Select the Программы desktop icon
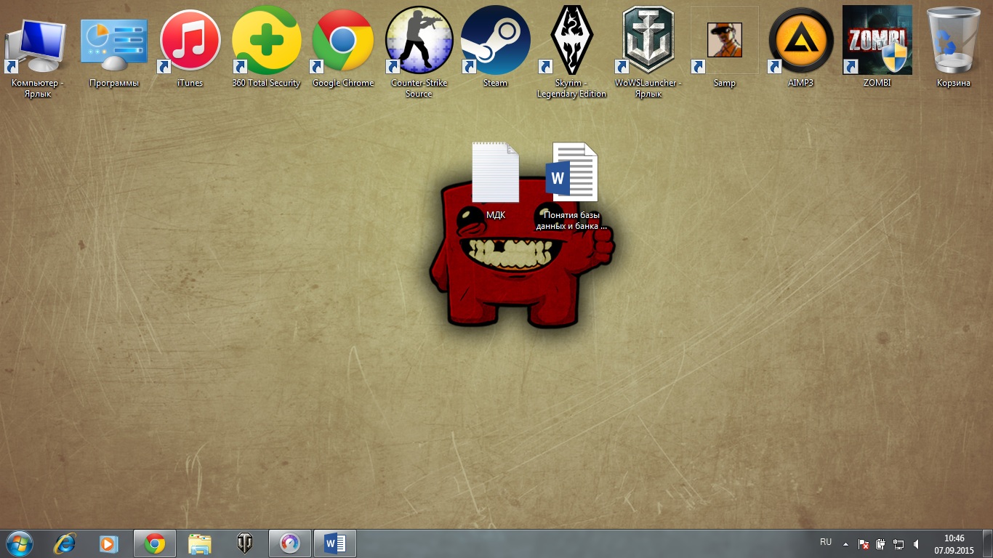 tap(114, 48)
